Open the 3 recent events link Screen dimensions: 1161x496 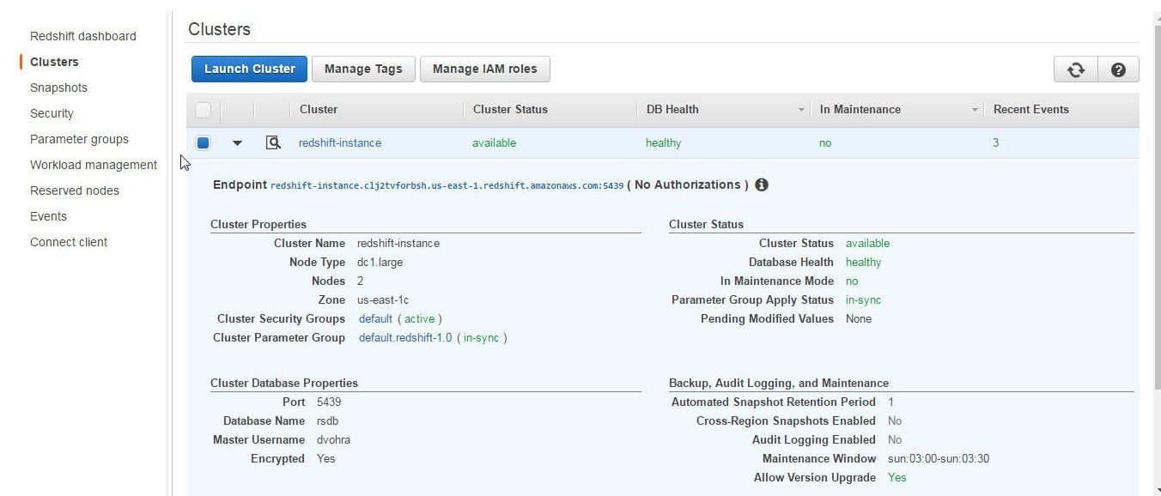click(996, 143)
